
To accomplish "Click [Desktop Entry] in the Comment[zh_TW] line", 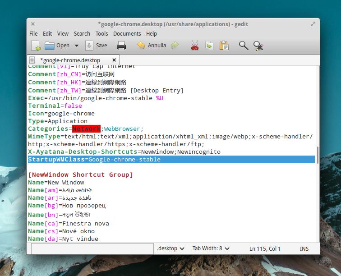I will 157,91.
